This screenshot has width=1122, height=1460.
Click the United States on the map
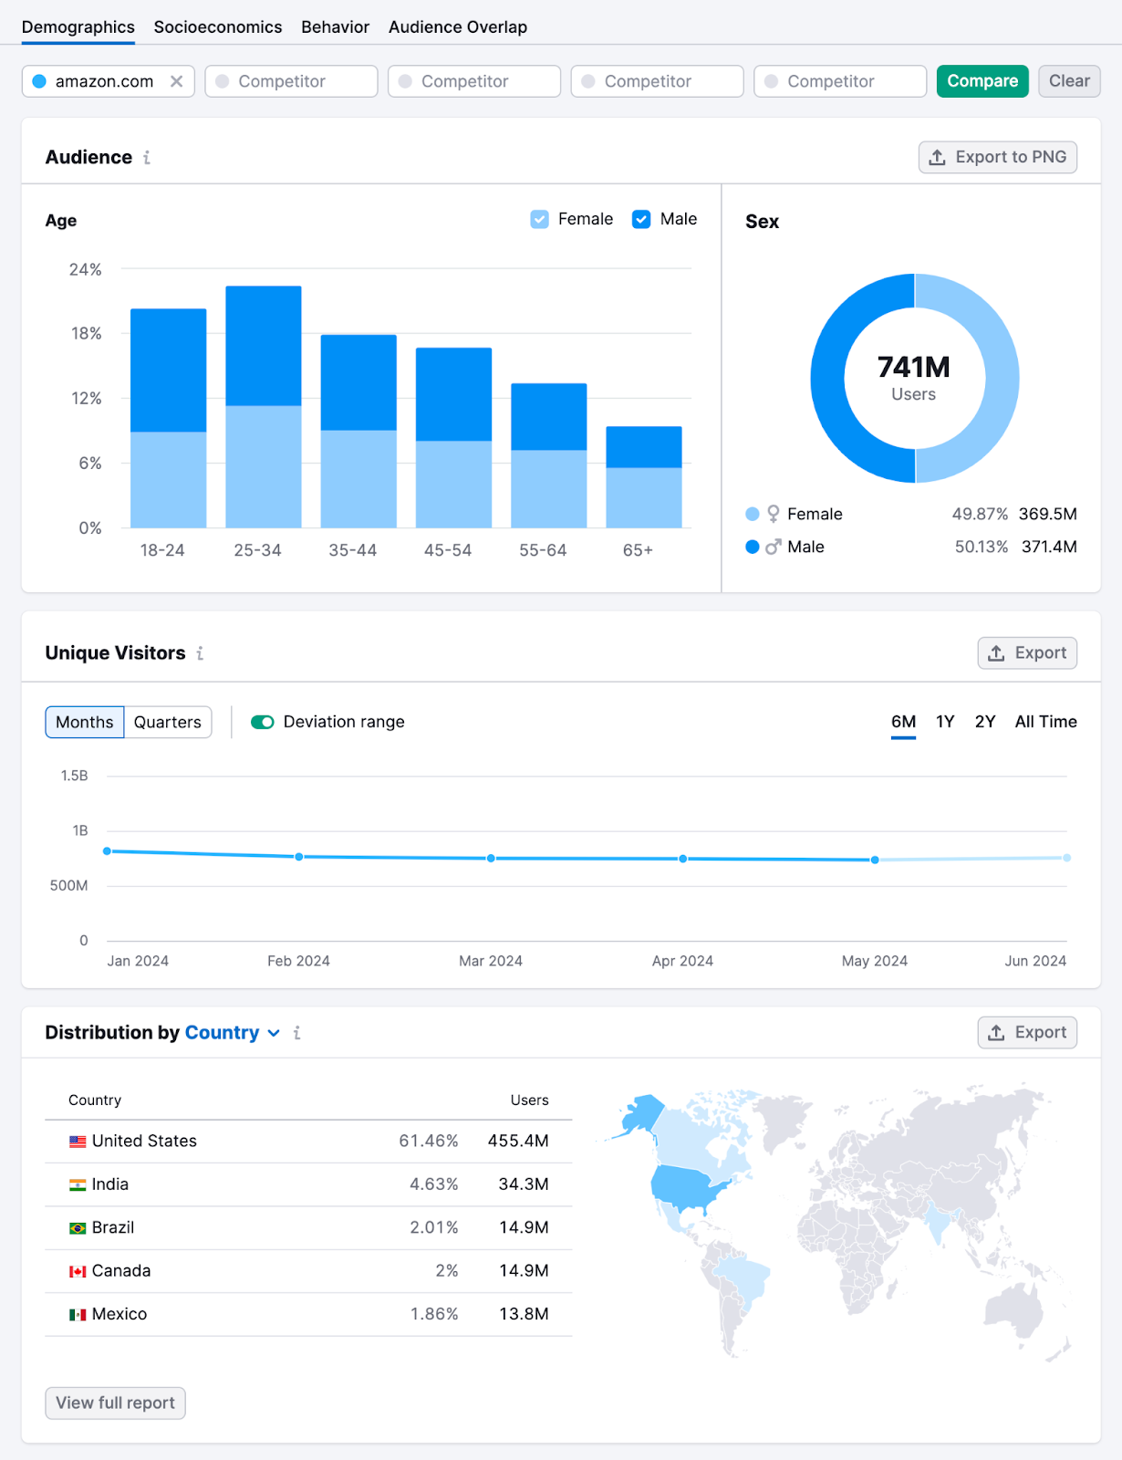[686, 1188]
